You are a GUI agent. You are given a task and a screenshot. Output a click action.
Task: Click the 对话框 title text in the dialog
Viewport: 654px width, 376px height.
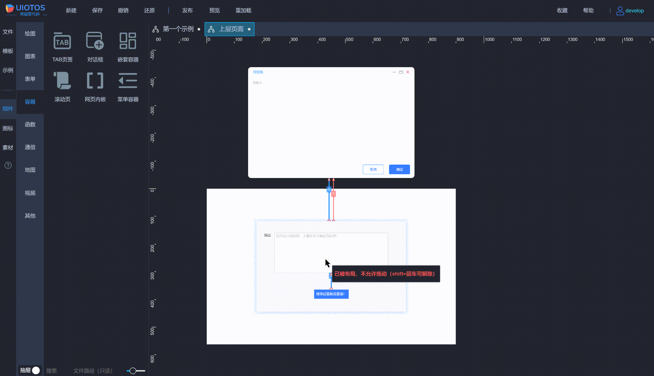coord(258,72)
